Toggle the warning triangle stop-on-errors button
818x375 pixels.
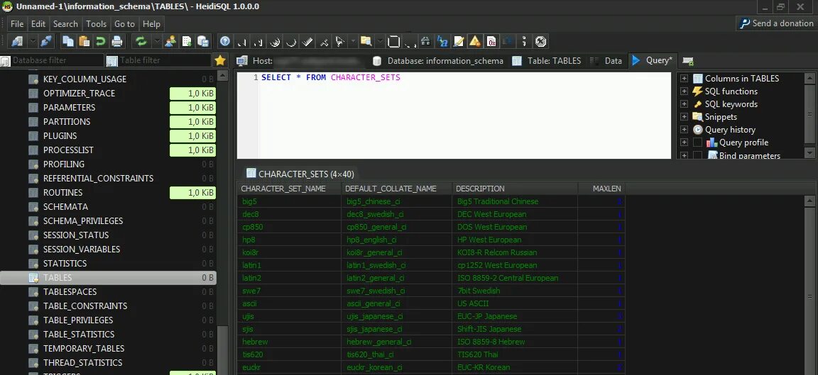[x=475, y=42]
